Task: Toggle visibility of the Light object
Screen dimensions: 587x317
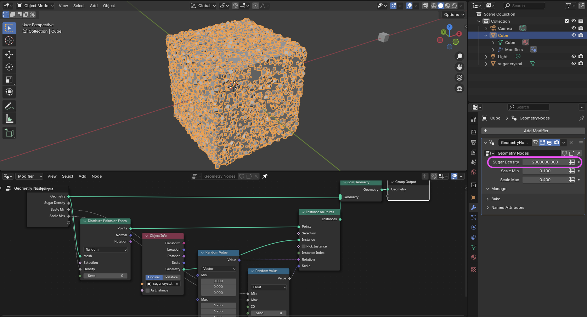Action: click(x=574, y=56)
